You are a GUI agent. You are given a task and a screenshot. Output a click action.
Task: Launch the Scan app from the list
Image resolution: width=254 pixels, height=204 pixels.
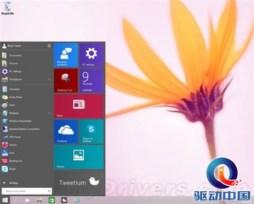point(26,153)
